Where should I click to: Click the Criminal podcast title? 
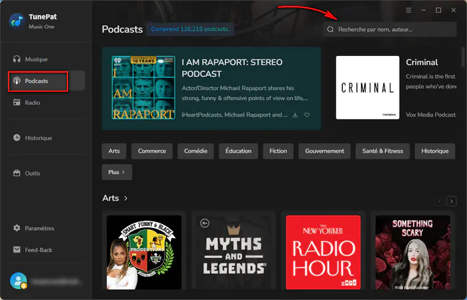(422, 63)
